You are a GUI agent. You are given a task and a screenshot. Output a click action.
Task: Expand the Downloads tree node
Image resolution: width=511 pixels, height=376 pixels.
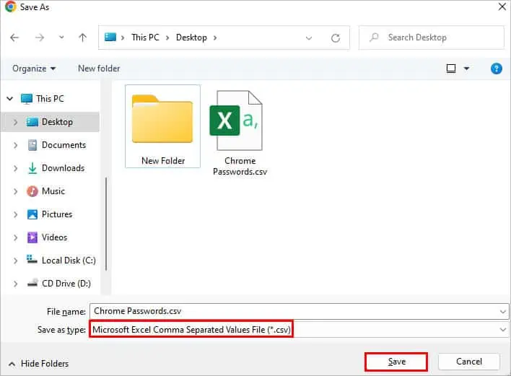click(x=15, y=168)
